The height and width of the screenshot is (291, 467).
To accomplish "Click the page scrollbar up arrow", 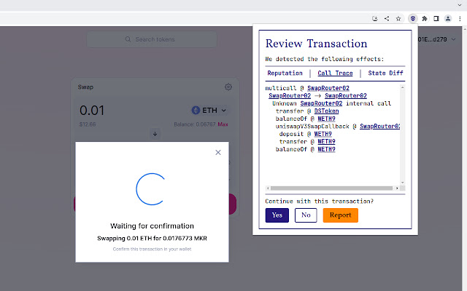I will [x=464, y=29].
